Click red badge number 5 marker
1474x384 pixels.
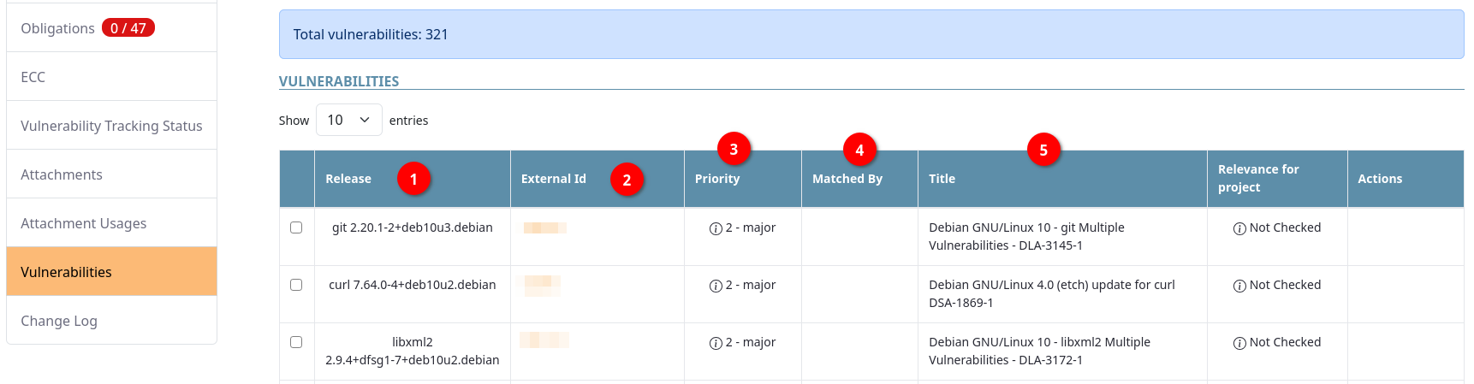[1043, 150]
